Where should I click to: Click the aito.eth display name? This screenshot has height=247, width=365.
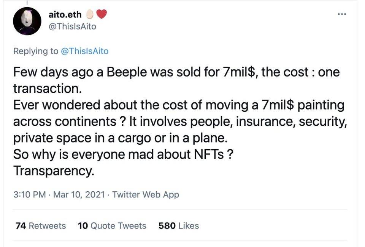point(65,14)
